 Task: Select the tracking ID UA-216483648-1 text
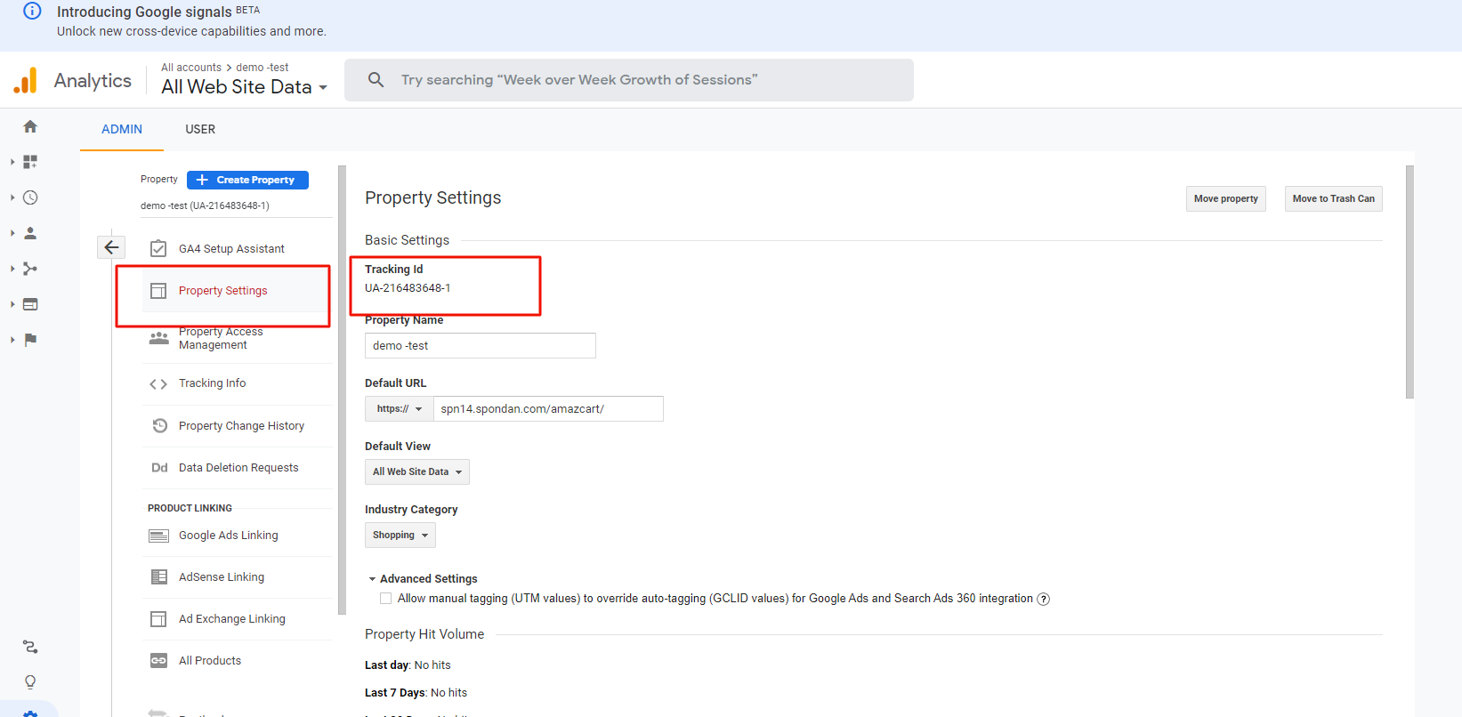(408, 288)
